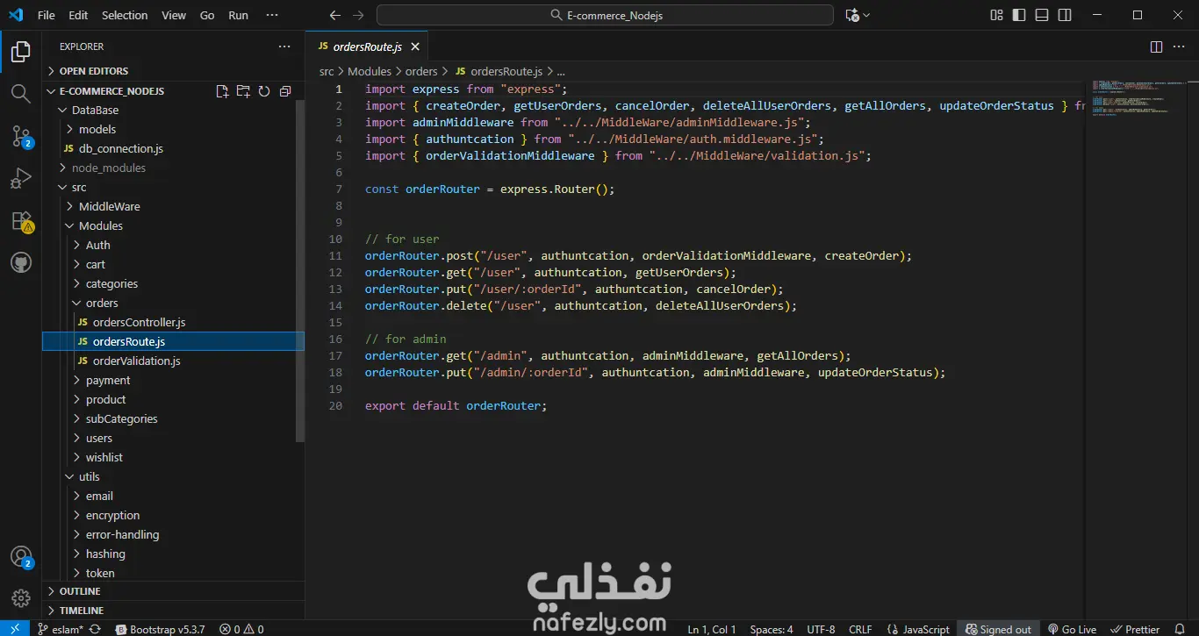The height and width of the screenshot is (636, 1199).
Task: Expand the OUTLINE section
Action: pos(80,591)
